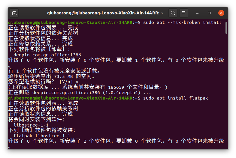Click the terminal vertical scrollbar thumb
236x158 pixels.
[x=226, y=28]
